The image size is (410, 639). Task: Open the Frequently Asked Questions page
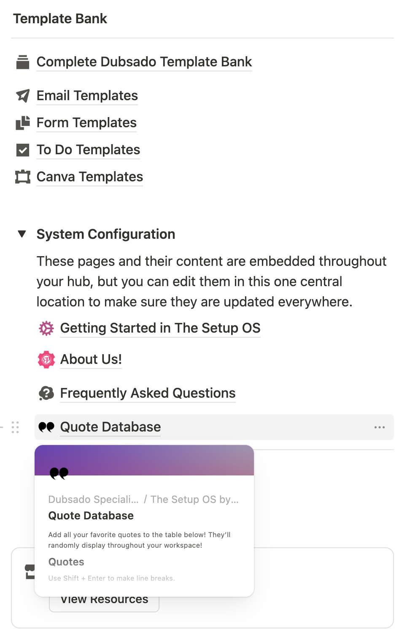click(x=148, y=393)
